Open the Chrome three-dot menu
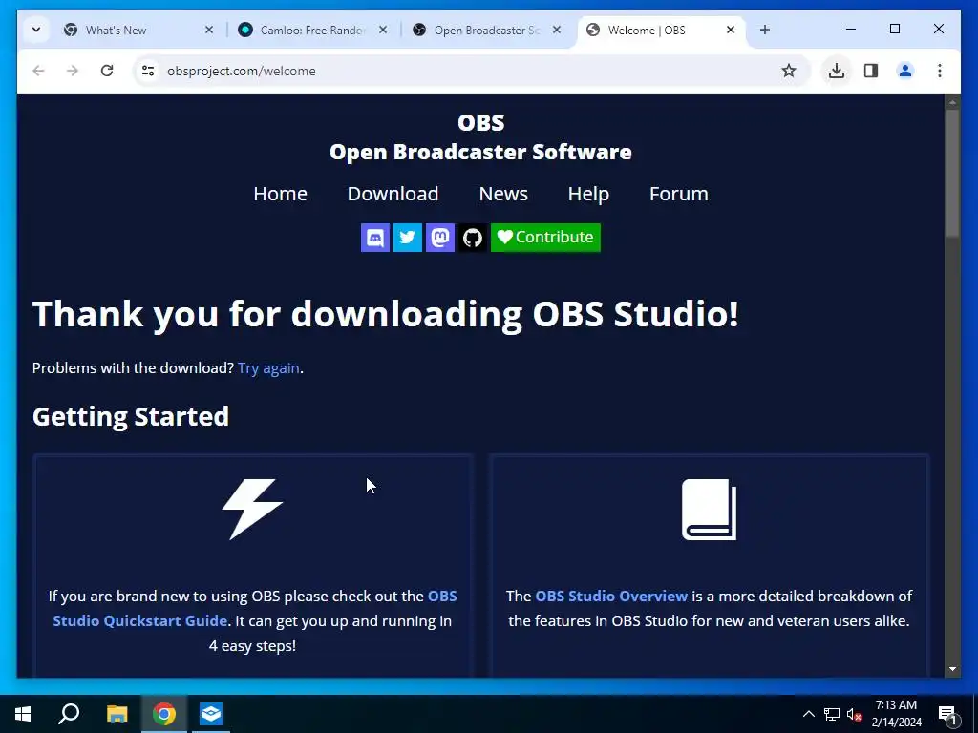978x733 pixels. pos(940,71)
